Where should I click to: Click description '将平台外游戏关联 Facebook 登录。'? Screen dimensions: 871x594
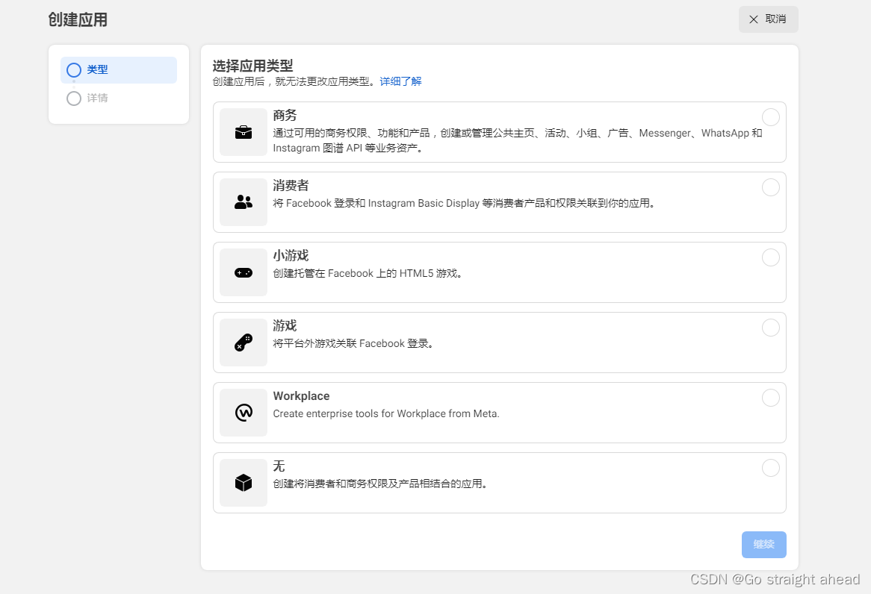pos(353,343)
